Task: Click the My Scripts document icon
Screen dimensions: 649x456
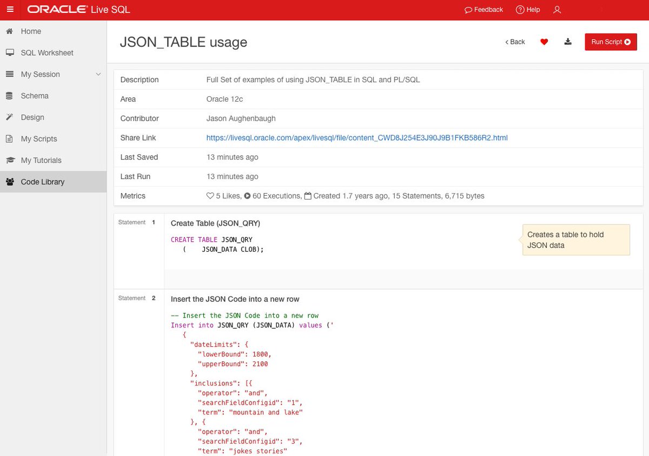Action: pyautogui.click(x=10, y=139)
